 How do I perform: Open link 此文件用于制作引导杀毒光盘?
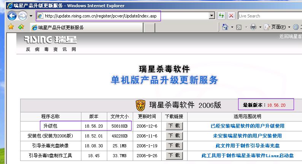(x=248, y=145)
